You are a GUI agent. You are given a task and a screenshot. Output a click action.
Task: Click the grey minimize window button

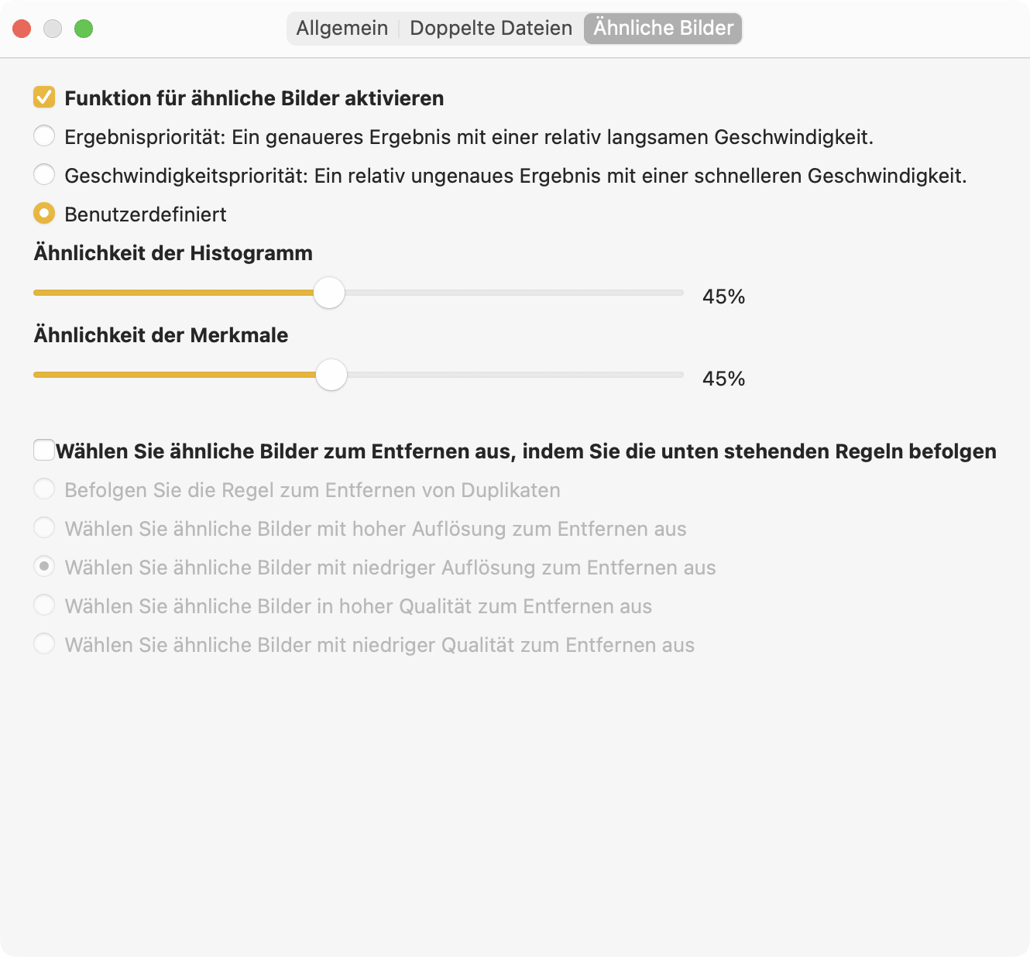53,29
